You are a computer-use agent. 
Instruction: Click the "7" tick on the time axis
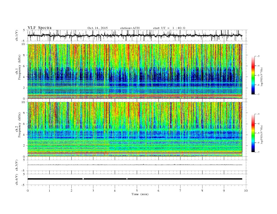[180, 191]
